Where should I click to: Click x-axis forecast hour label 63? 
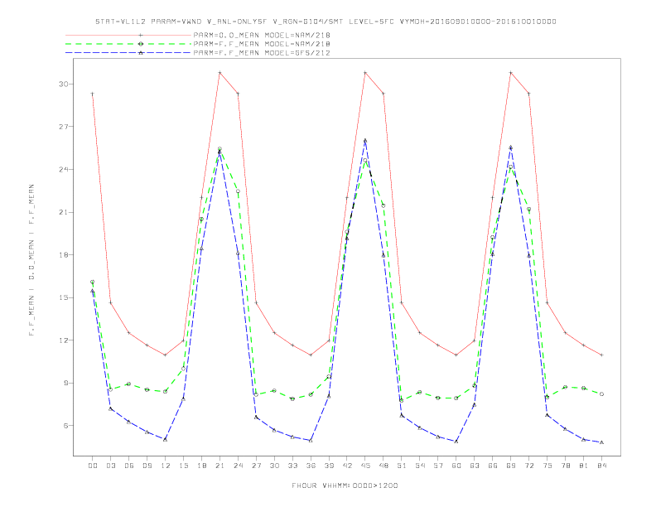pos(475,466)
